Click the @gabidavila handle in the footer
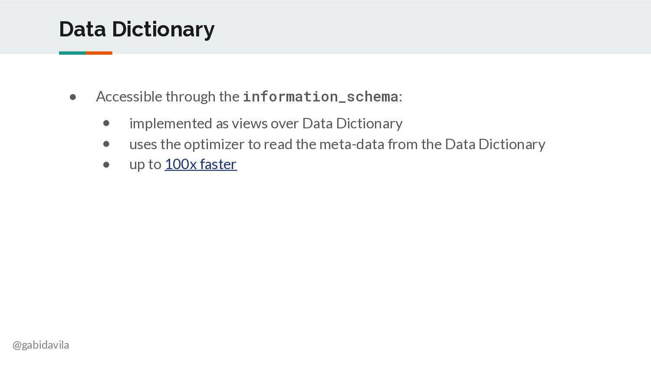Viewport: 651px width, 366px height. [41, 345]
